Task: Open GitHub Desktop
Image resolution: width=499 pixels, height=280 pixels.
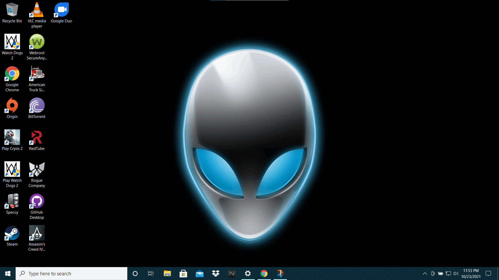Action: coord(37,201)
